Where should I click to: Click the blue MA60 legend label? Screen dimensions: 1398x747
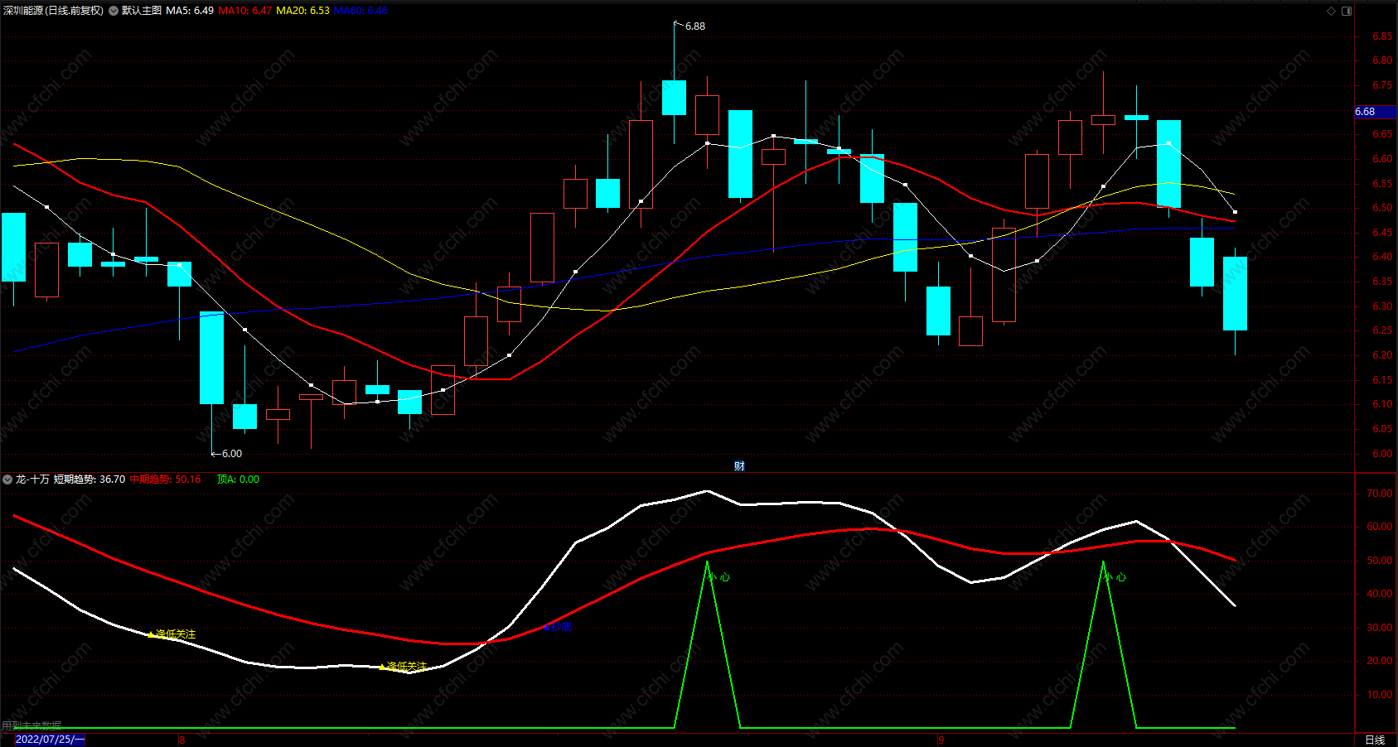click(x=361, y=11)
